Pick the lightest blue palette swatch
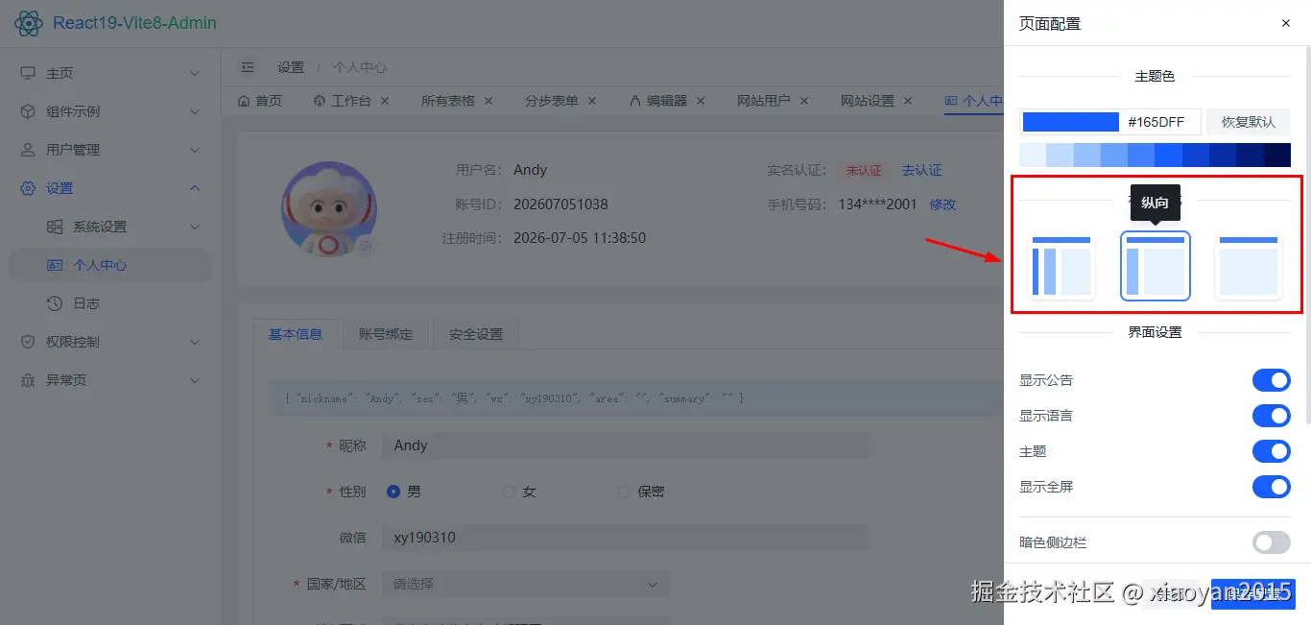Viewport: 1311px width, 625px height. [x=1033, y=155]
